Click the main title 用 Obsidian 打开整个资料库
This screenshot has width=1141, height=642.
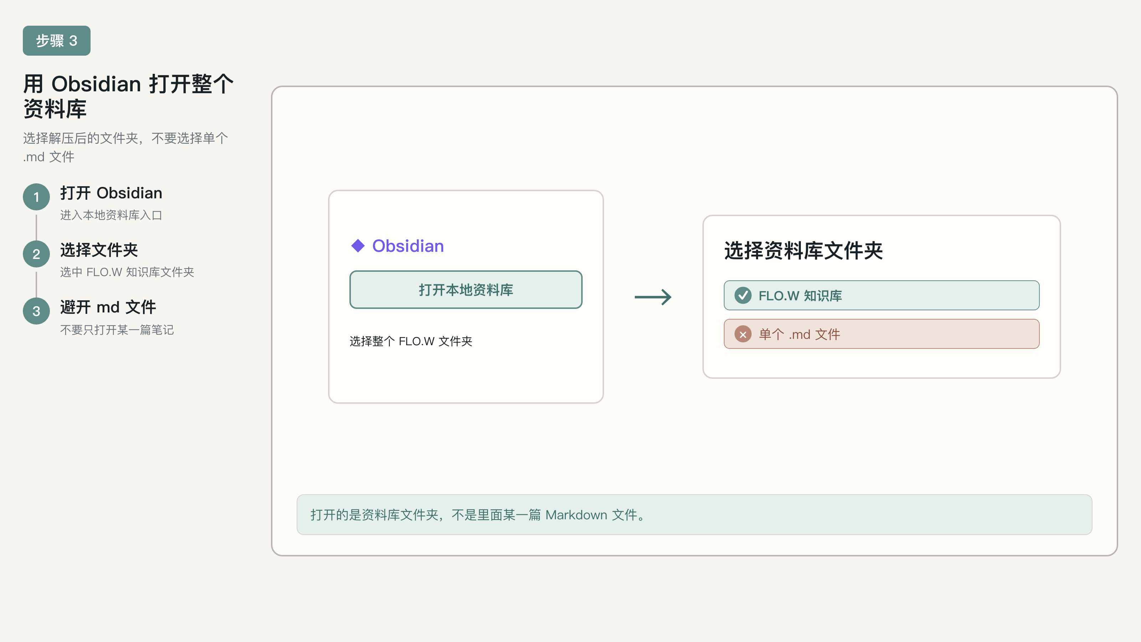128,97
